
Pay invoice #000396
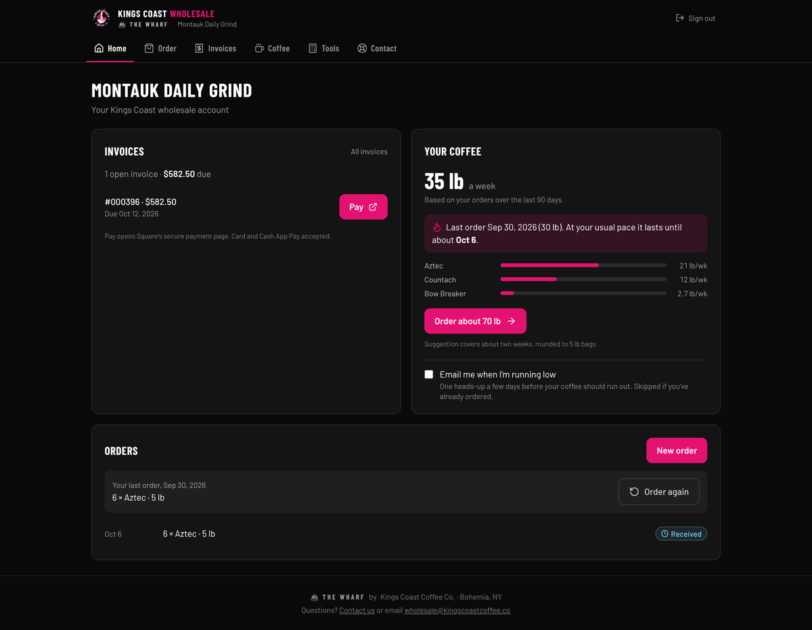363,207
